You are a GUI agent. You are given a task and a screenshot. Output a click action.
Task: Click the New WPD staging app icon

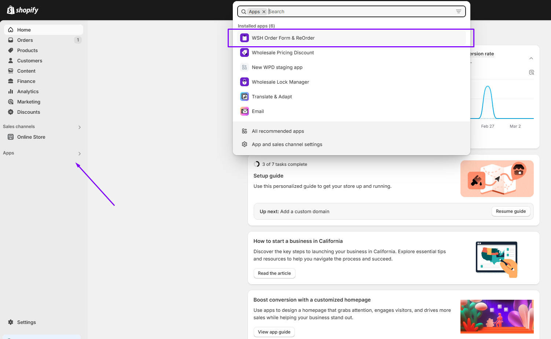click(x=245, y=67)
